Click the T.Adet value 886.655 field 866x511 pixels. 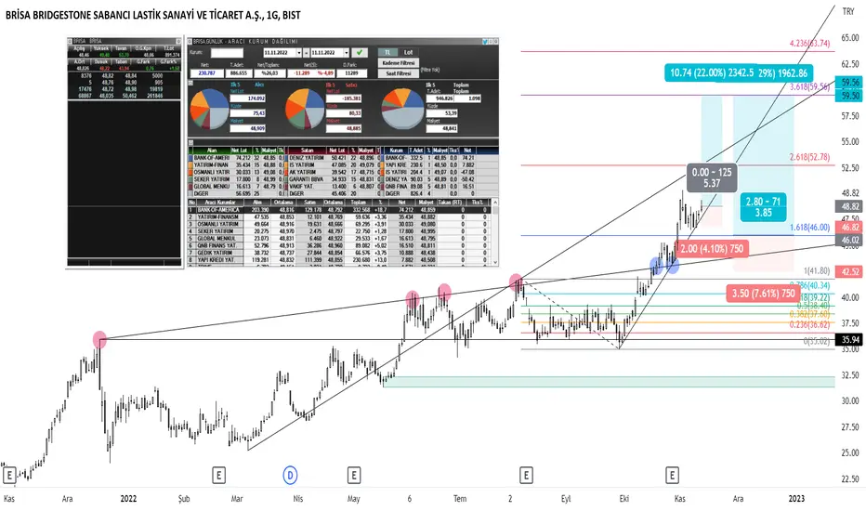[239, 72]
